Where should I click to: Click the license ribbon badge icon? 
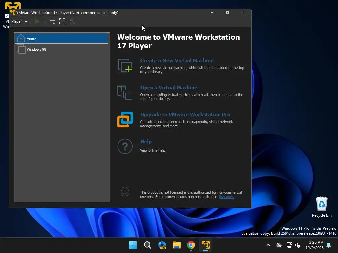[125, 192]
